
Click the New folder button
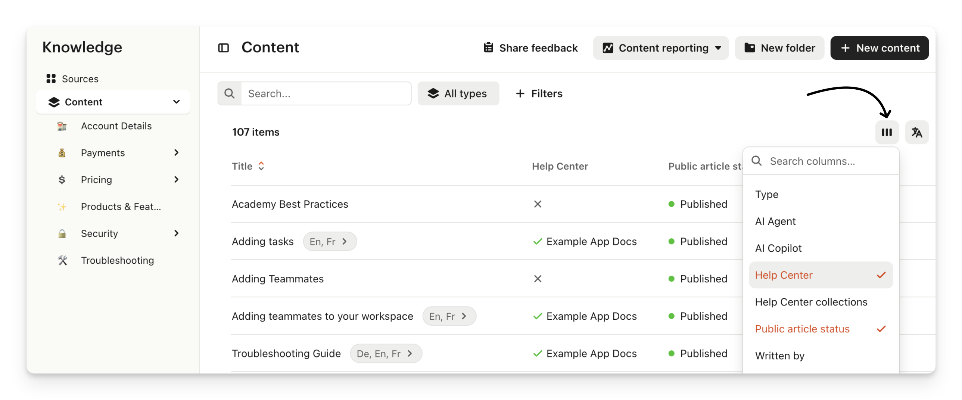pos(779,48)
